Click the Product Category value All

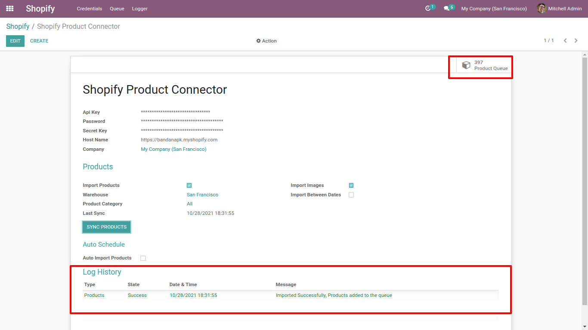click(190, 204)
